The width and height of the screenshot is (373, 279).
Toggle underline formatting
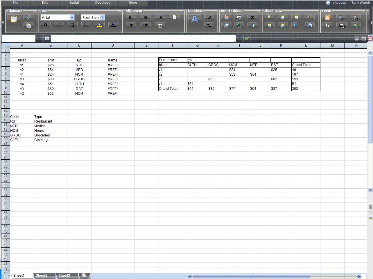[72, 25]
